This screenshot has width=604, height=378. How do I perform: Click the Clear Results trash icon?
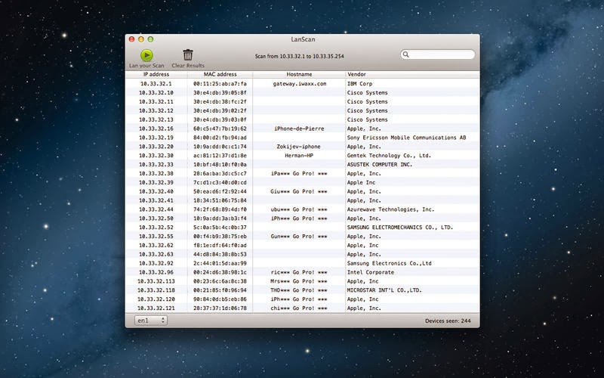point(188,54)
